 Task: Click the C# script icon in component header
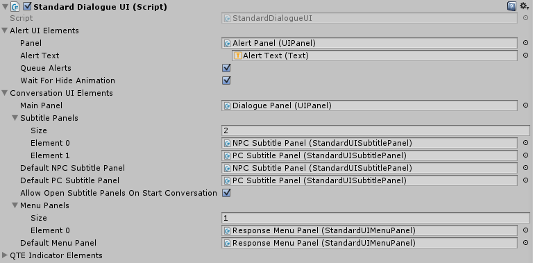(x=15, y=6)
